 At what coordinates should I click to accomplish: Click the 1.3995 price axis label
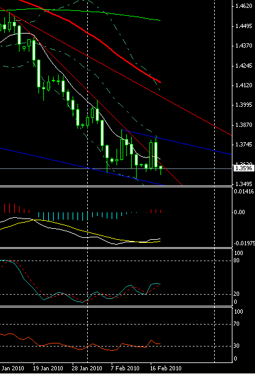coord(243,105)
